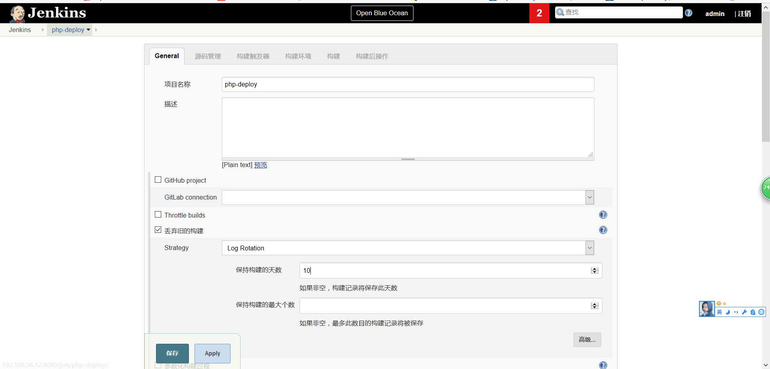Click the description textarea corner resize grip

590,154
